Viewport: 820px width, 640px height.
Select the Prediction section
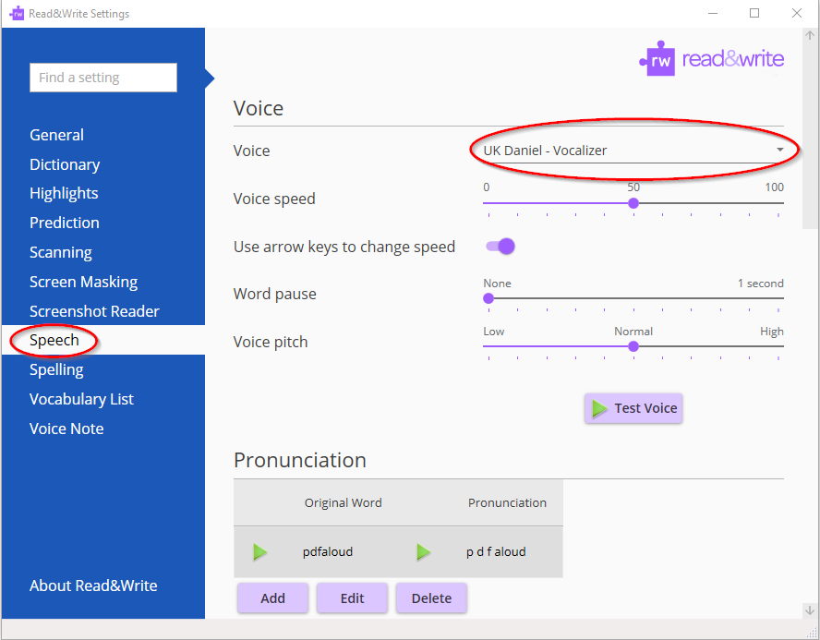click(x=65, y=223)
